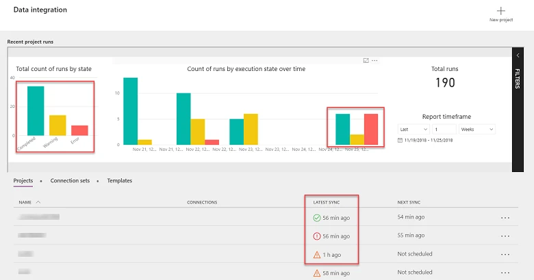Sort by the Name column header
Viewport: 534px width, 280px height.
tap(25, 202)
